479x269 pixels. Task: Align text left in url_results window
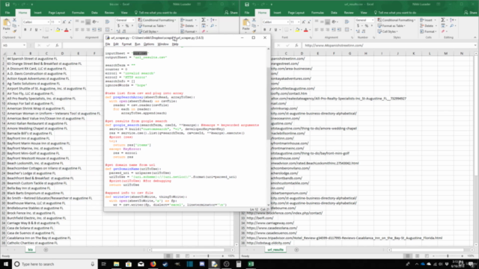316,30
